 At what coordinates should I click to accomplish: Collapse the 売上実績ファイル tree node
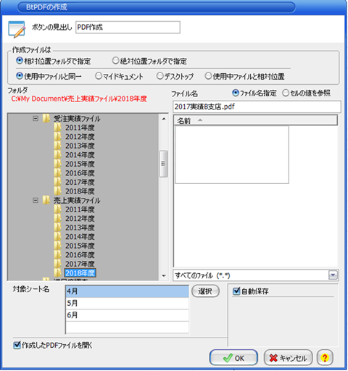pos(36,200)
